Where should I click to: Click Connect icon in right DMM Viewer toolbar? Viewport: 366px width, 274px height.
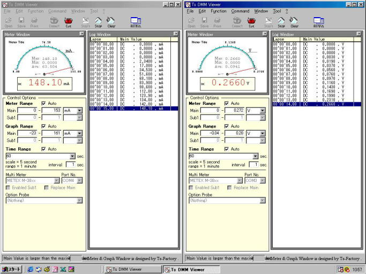click(x=237, y=22)
